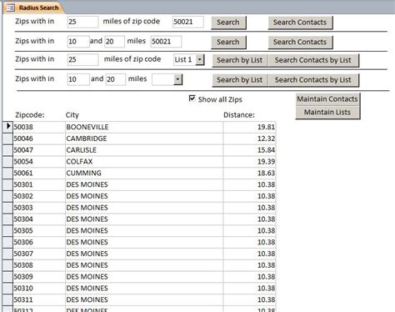Switch to the Radius Search tab
The height and width of the screenshot is (312, 395).
tap(34, 8)
